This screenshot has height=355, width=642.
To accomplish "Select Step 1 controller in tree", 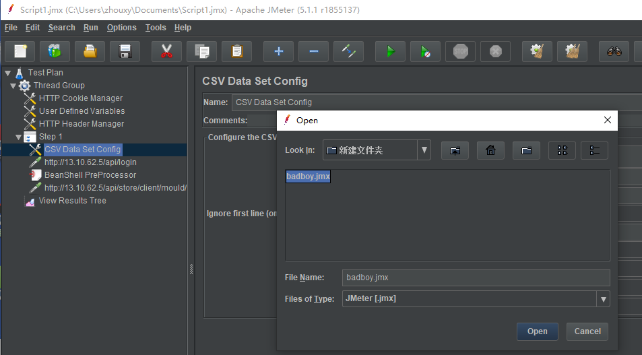I will point(51,137).
